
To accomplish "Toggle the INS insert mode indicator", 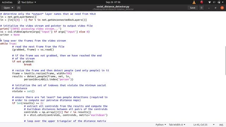I will tap(221, 125).
